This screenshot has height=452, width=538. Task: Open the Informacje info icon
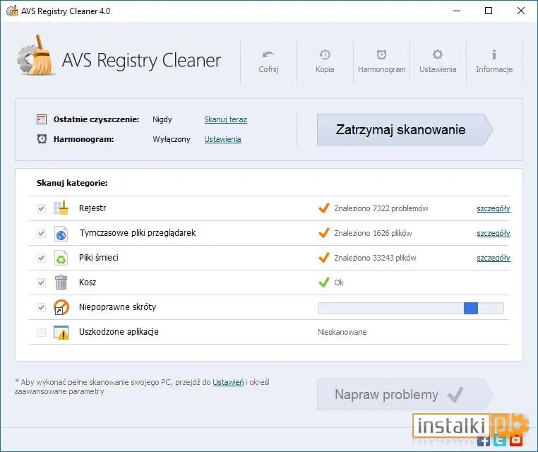coord(494,54)
